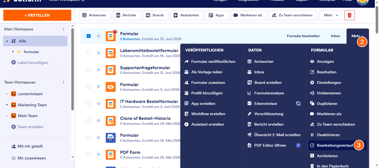
Task: Open the toolbar Mehr dropdown
Action: click(331, 15)
